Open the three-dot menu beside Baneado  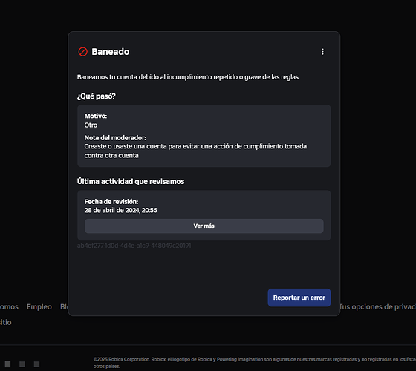(x=322, y=52)
